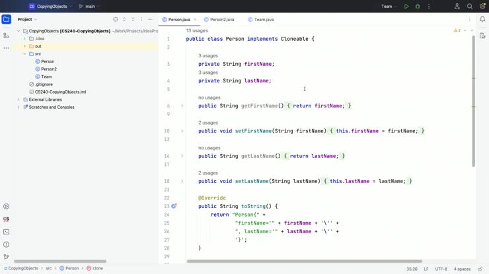This screenshot has width=489, height=274.
Task: Click the editor vertical scrollbar
Action: tap(473, 101)
